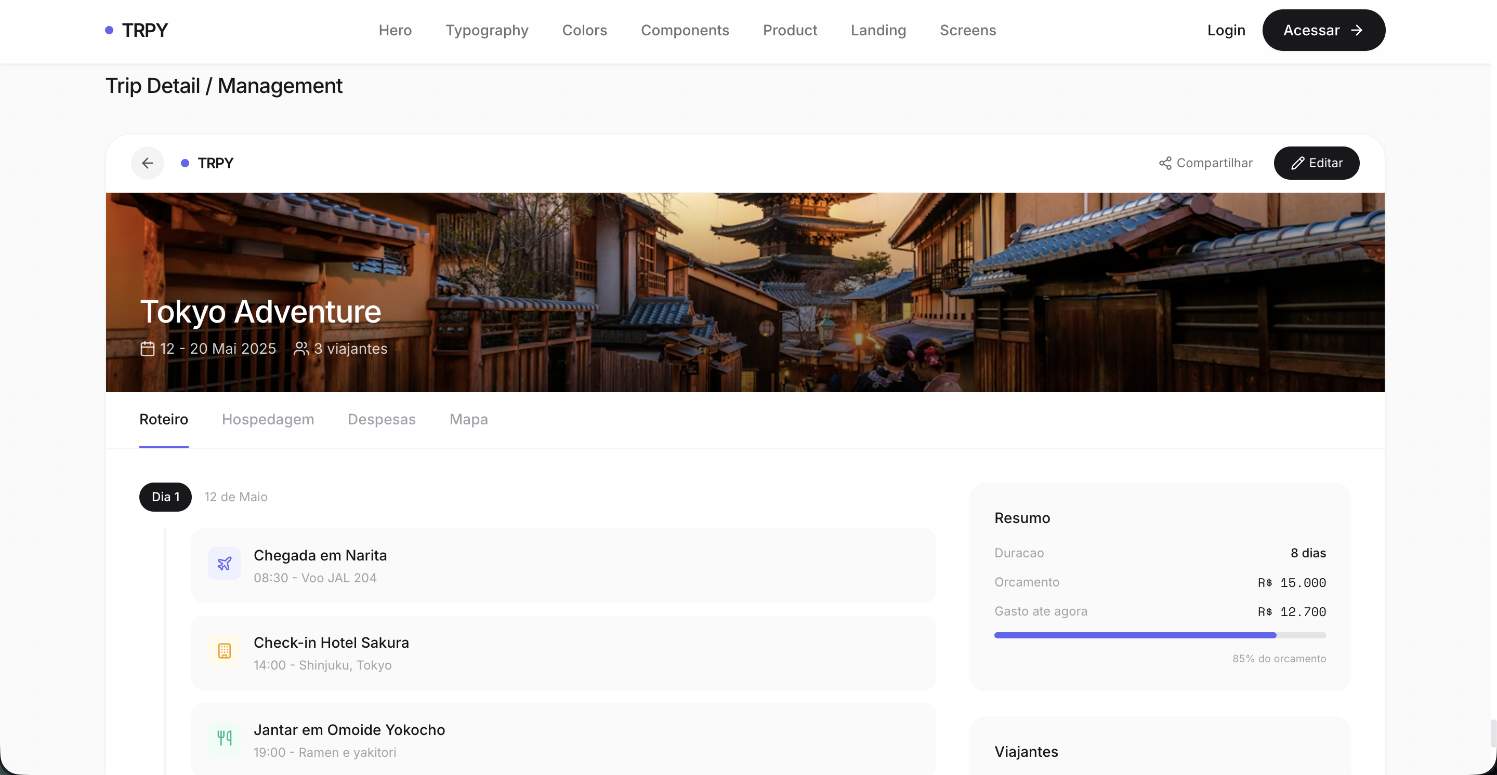Click the Gasto ate agora label
The width and height of the screenshot is (1497, 775).
(1041, 611)
